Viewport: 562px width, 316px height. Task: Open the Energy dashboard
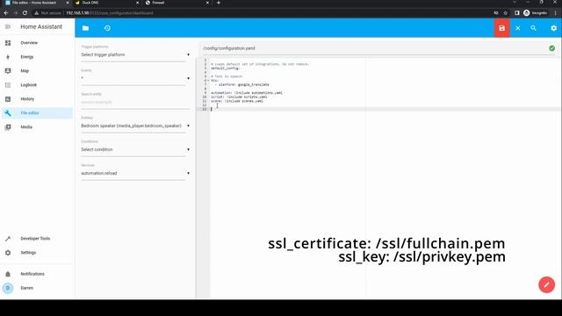(x=37, y=56)
